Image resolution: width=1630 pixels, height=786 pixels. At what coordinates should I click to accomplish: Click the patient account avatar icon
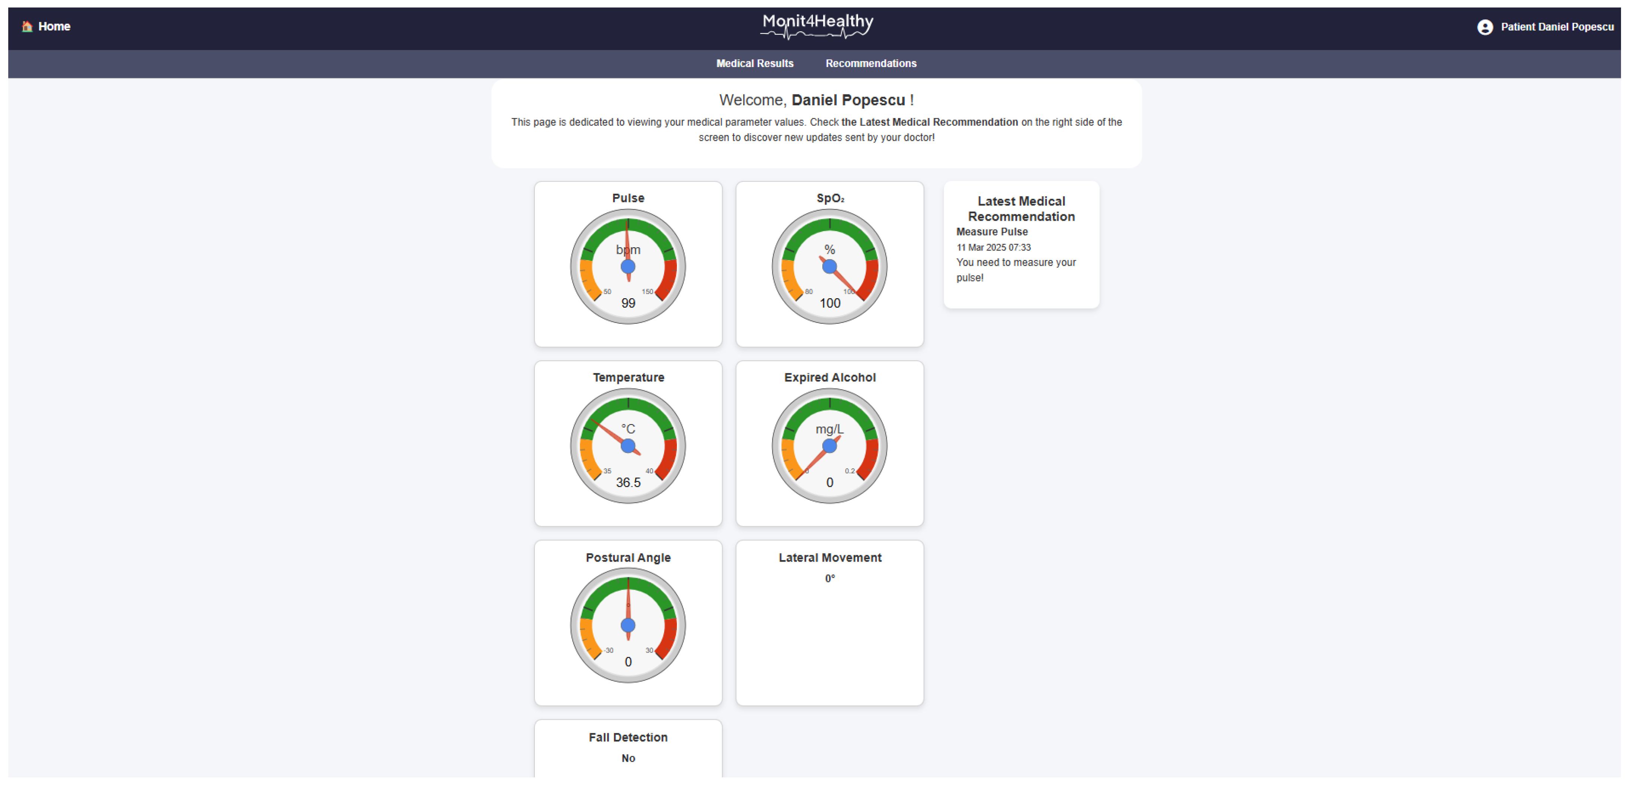pyautogui.click(x=1485, y=27)
